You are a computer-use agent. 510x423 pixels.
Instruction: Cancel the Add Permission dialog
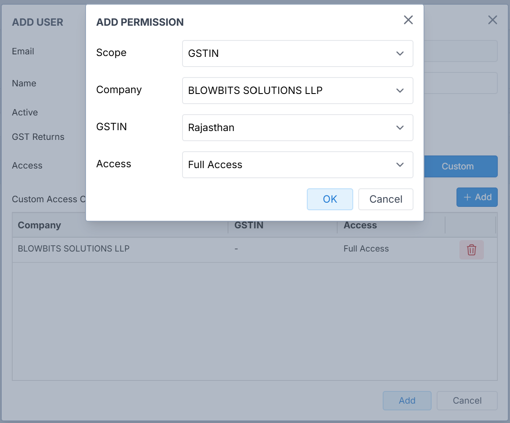click(x=385, y=199)
